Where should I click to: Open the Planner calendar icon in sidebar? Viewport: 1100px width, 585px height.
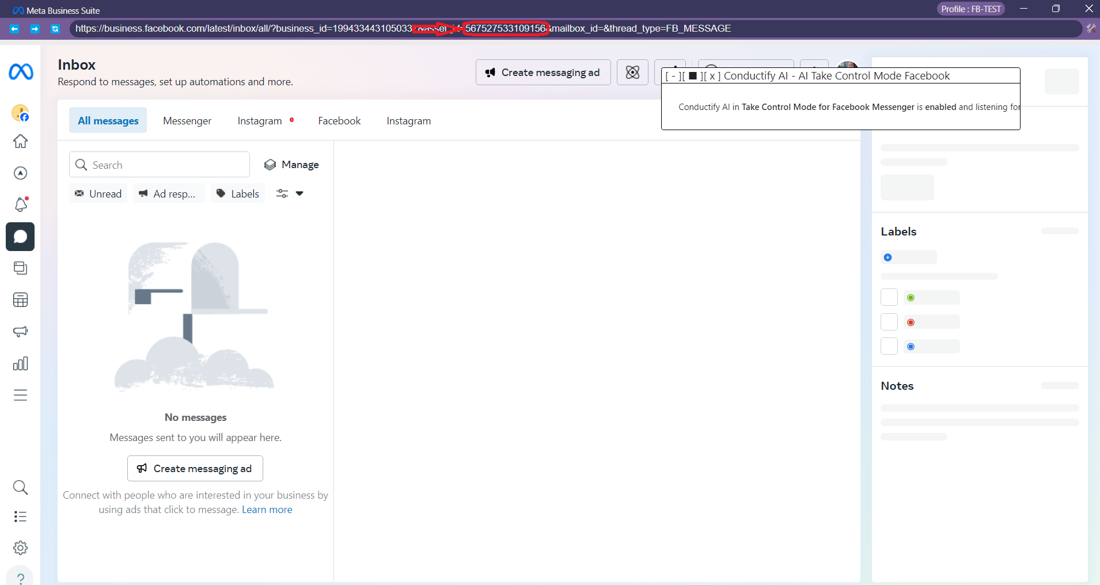[x=20, y=299]
